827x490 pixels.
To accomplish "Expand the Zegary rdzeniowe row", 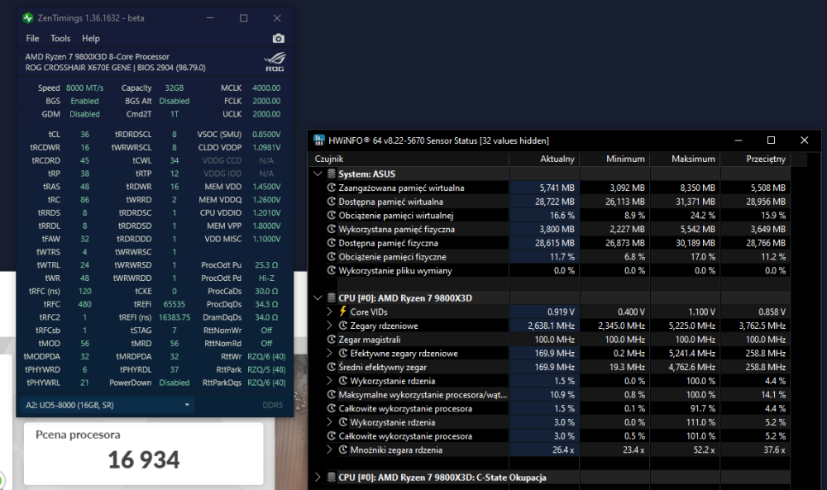I will [x=330, y=326].
